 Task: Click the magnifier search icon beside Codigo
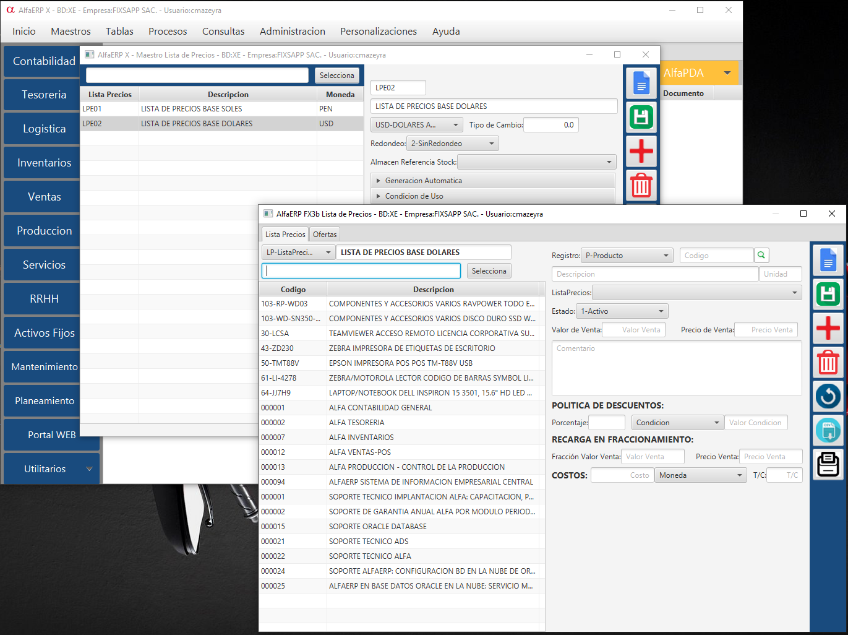click(x=761, y=255)
